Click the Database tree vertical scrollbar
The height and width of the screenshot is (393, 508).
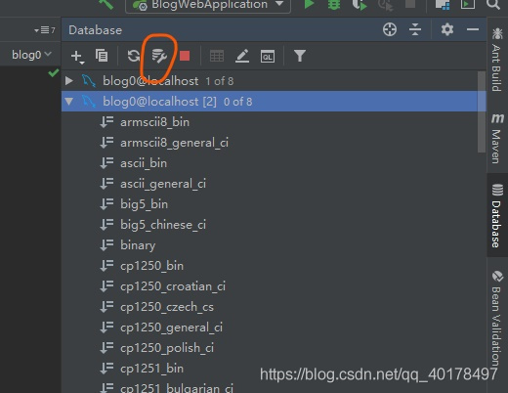[482, 111]
